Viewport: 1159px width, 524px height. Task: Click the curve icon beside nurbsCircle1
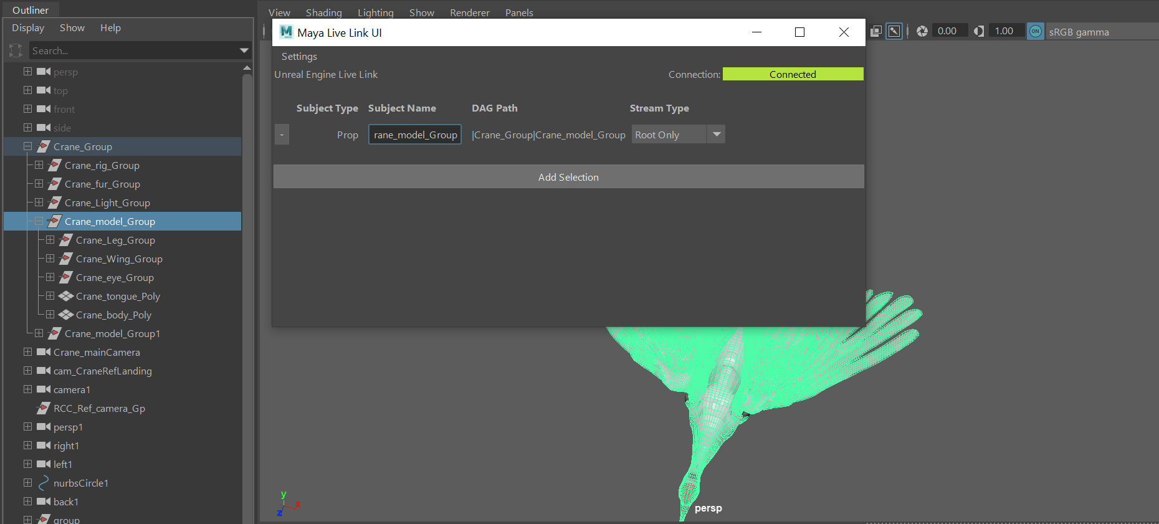click(x=44, y=483)
